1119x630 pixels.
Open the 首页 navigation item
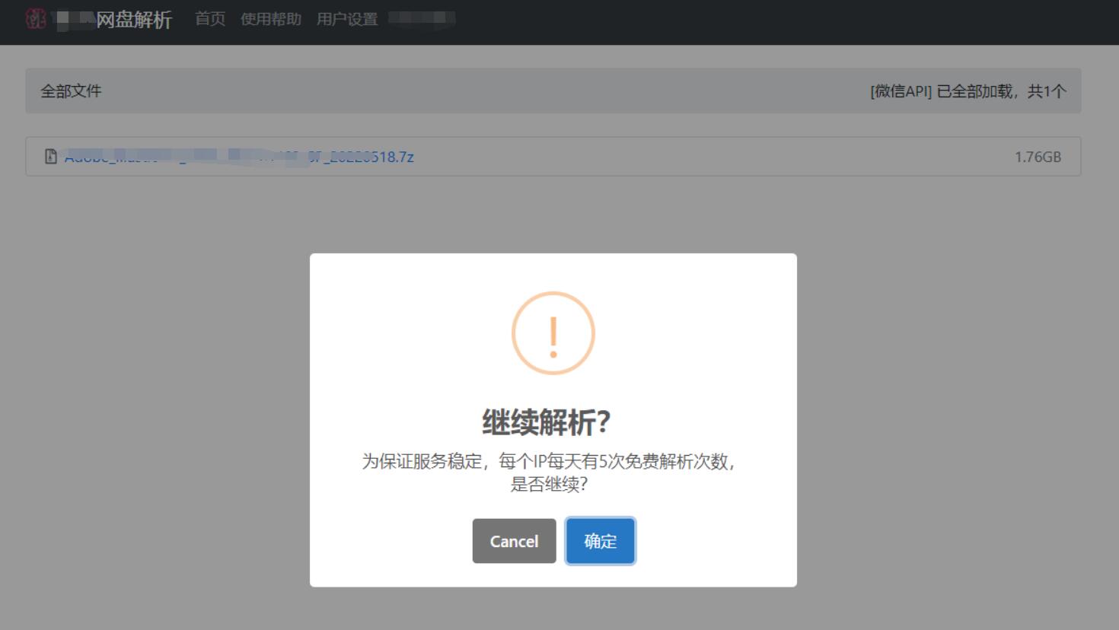[x=210, y=19]
